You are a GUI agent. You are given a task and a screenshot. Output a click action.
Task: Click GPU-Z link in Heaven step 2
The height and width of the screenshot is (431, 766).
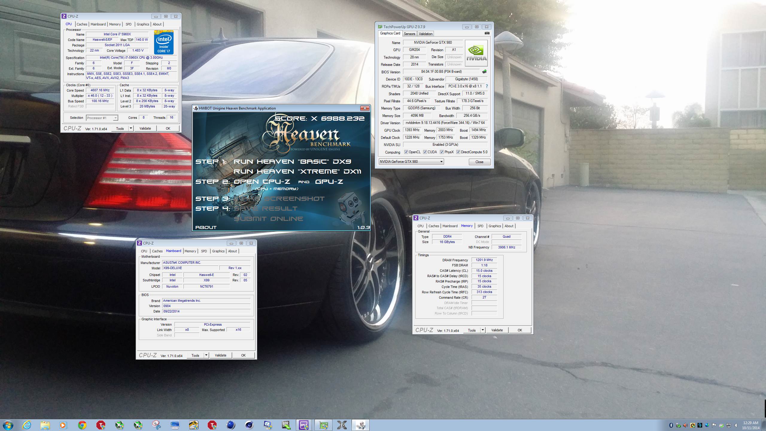click(329, 182)
